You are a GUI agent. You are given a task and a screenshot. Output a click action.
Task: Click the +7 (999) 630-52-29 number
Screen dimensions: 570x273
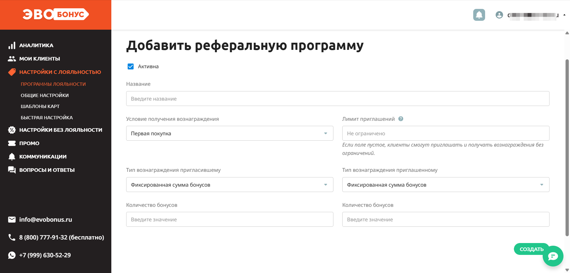point(45,255)
